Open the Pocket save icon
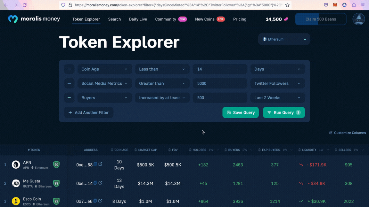Screen dimensions: 369x207 [326, 5]
